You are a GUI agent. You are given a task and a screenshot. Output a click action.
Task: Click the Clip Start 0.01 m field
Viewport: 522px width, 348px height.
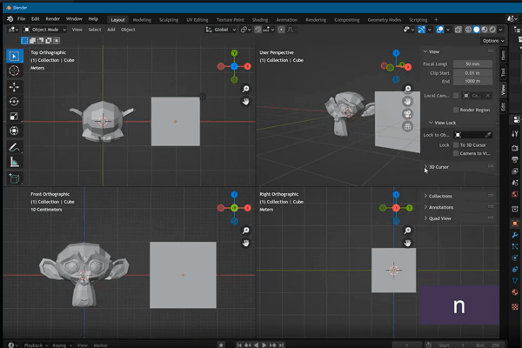[x=472, y=73]
